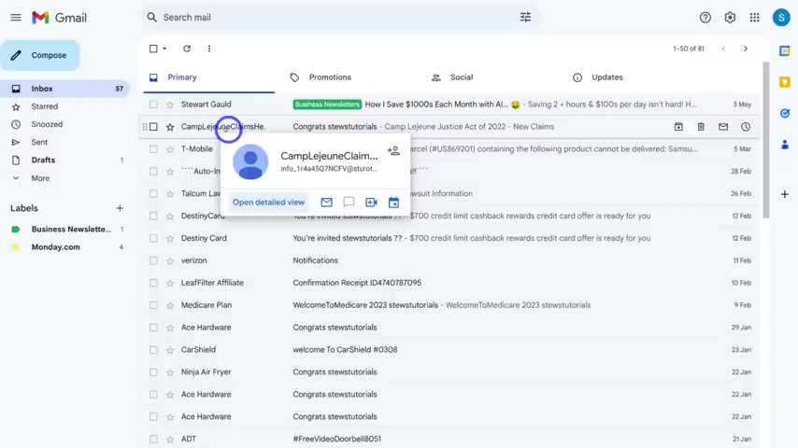Image resolution: width=798 pixels, height=448 pixels.
Task: Tick the T-Mobile email checkbox
Action: [153, 149]
